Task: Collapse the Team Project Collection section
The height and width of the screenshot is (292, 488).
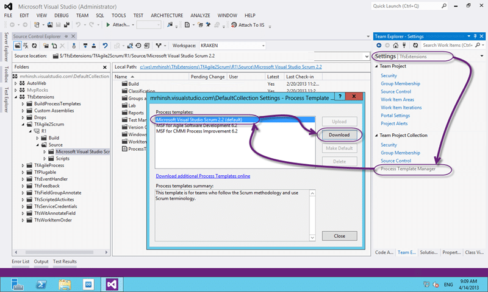Action: click(x=376, y=135)
